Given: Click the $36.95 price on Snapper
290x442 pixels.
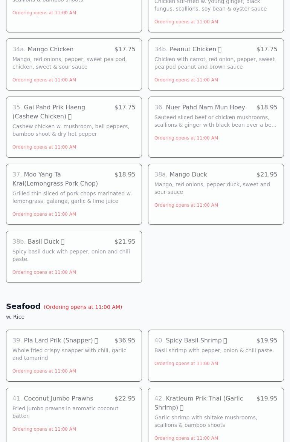Looking at the screenshot, I should coord(125,340).
